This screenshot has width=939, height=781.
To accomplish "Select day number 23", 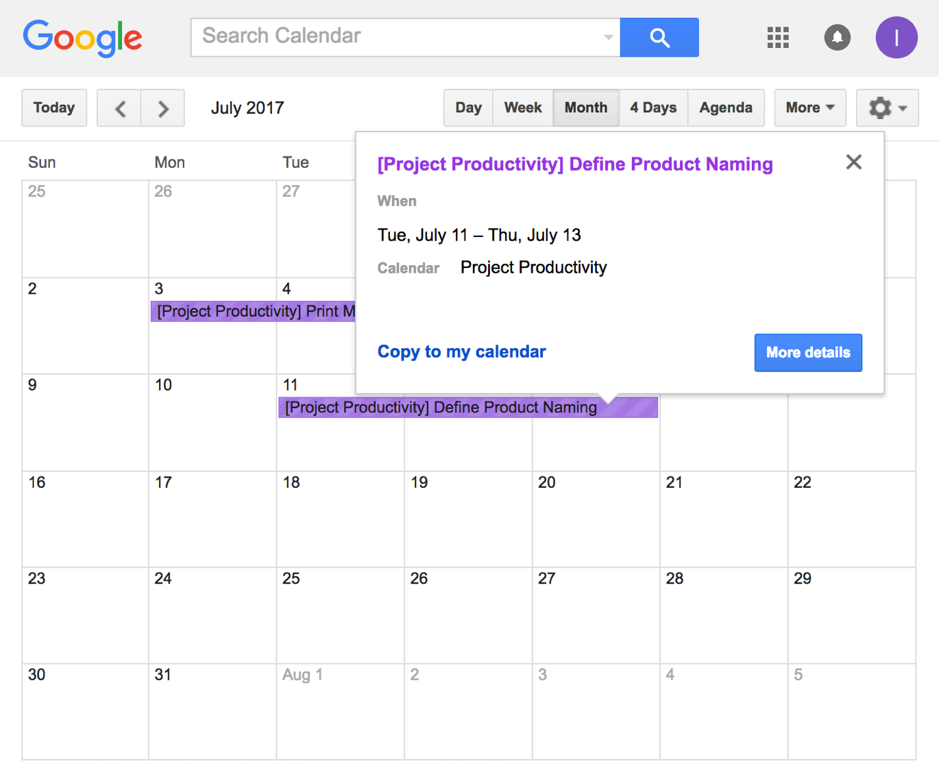I will [36, 579].
